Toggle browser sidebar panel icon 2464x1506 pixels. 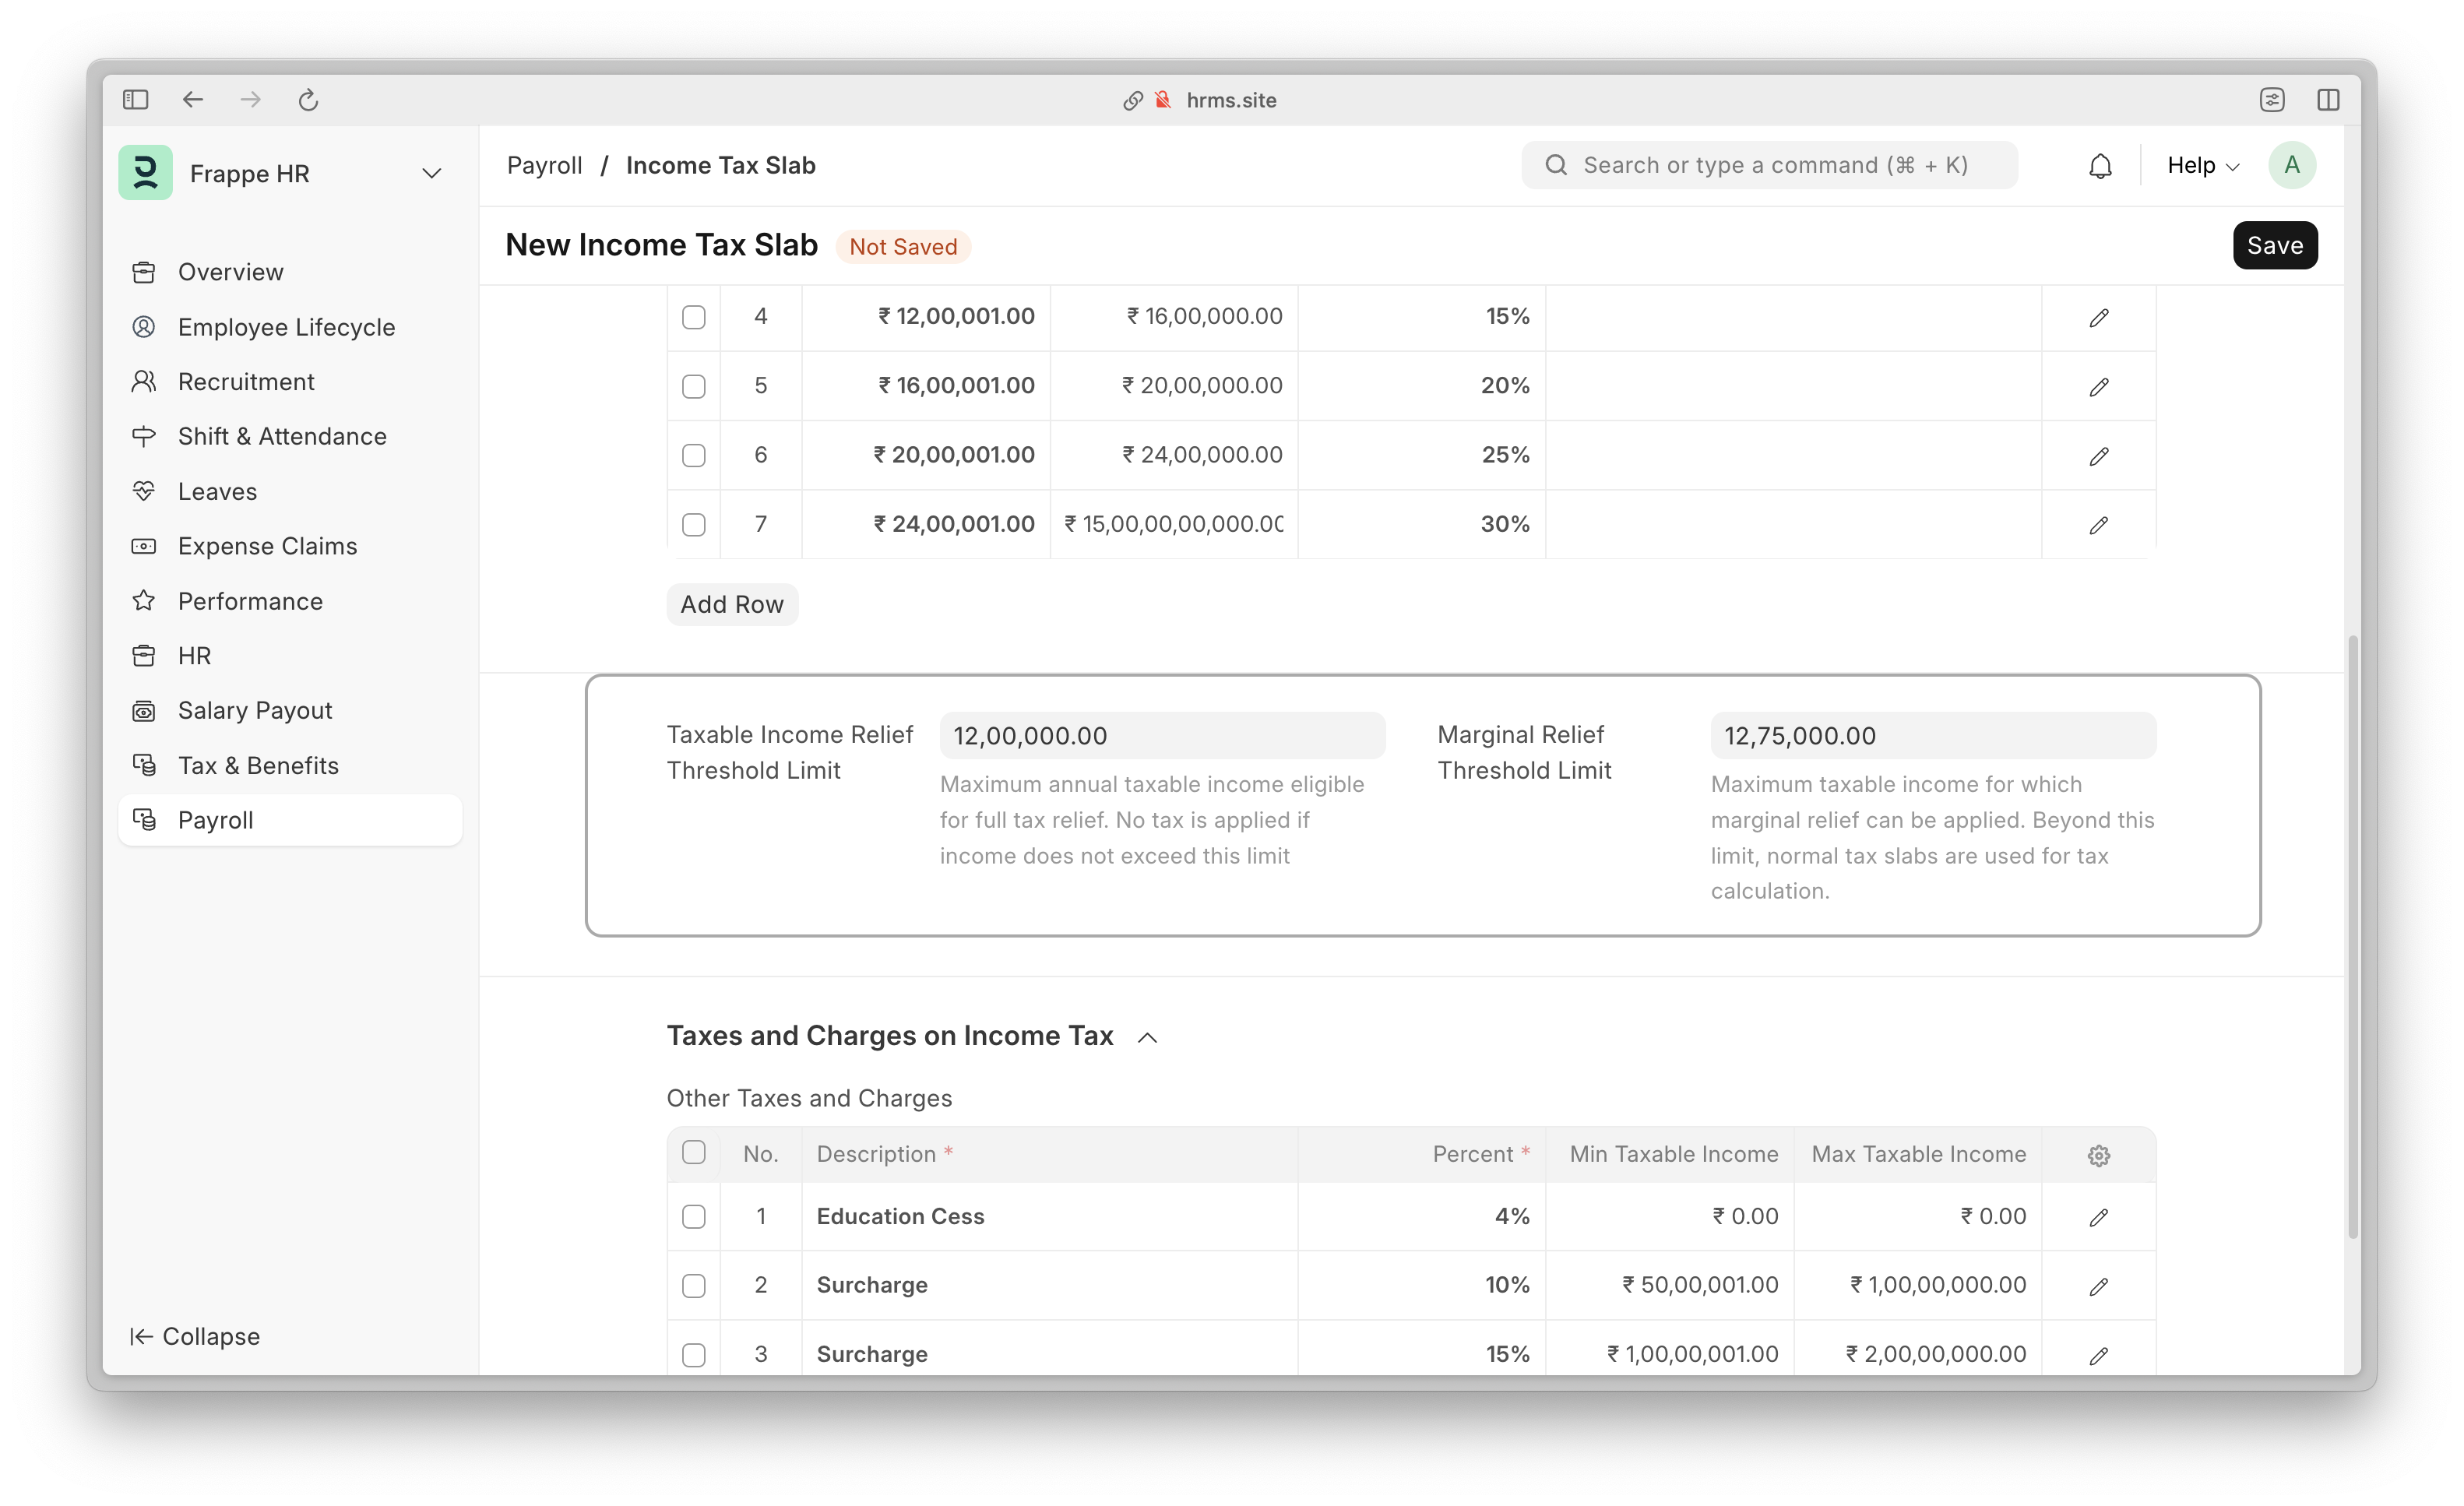coord(136,100)
